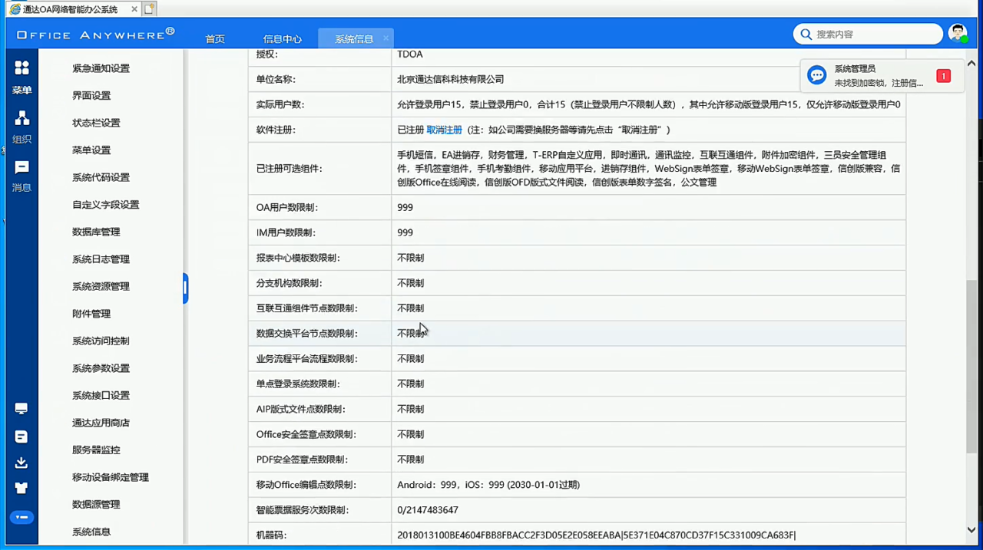The width and height of the screenshot is (983, 550).
Task: Select the 通达OA网络智能办公系统 browser tab
Action: [x=70, y=9]
